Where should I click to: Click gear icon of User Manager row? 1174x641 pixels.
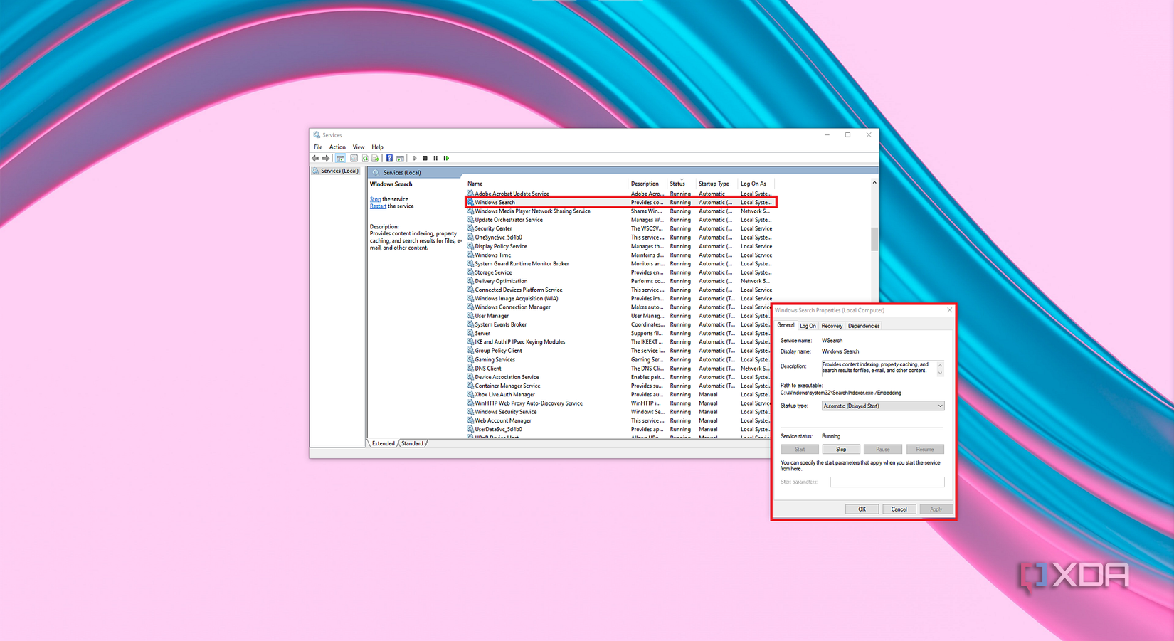tap(470, 316)
